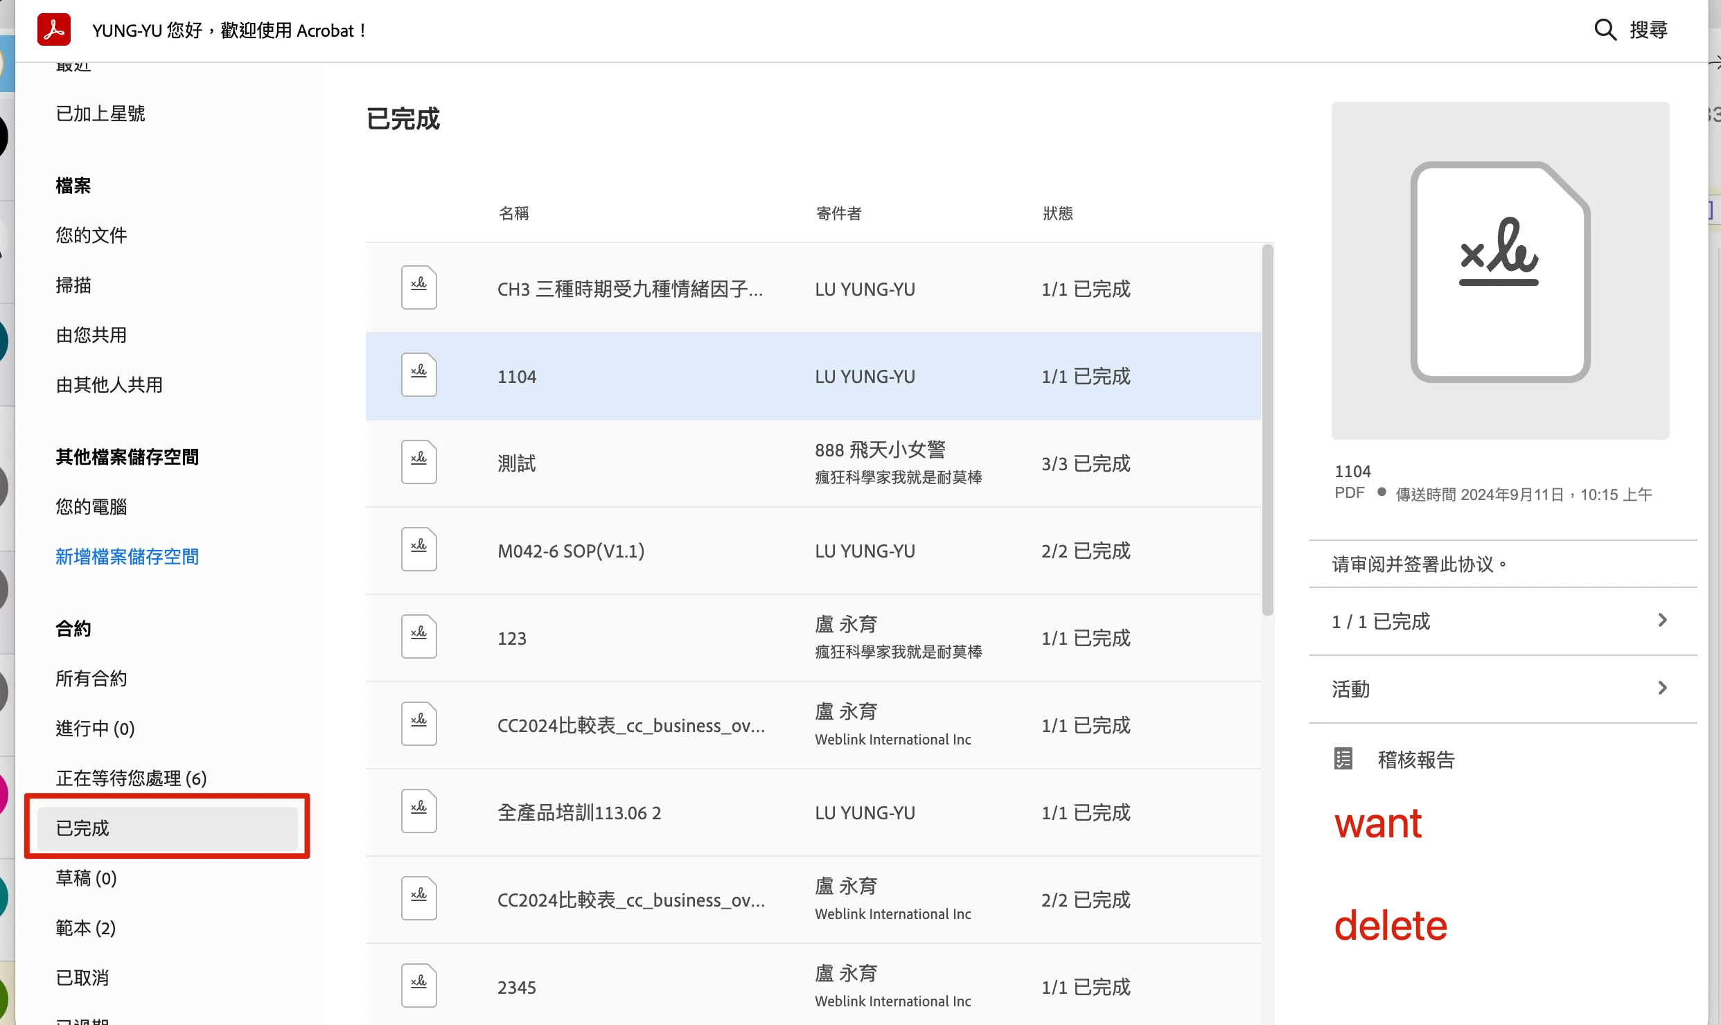Expand the 1 / 1 已完成 chevron
Image resolution: width=1721 pixels, height=1025 pixels.
(x=1662, y=621)
